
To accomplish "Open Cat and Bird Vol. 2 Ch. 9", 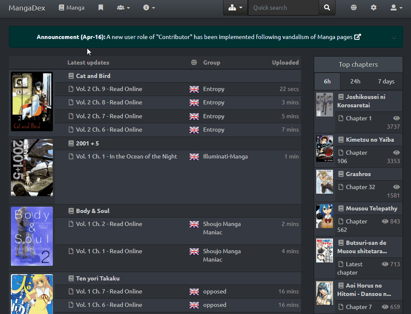I will [x=109, y=89].
